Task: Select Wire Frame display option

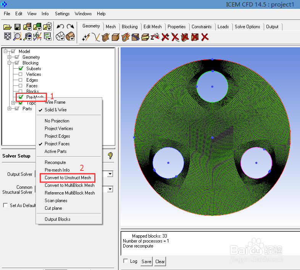Action: point(55,102)
